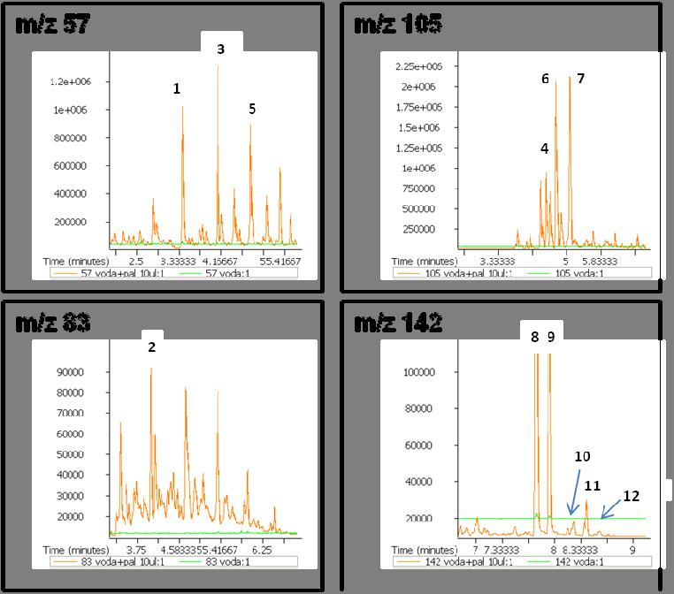Click the "600000" y-axis value
The height and width of the screenshot is (594, 674).
coord(70,166)
